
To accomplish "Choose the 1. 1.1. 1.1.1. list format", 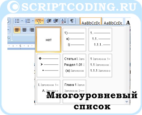I will (x=100, y=40).
